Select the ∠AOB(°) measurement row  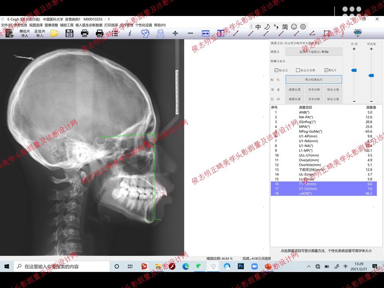click(324, 194)
